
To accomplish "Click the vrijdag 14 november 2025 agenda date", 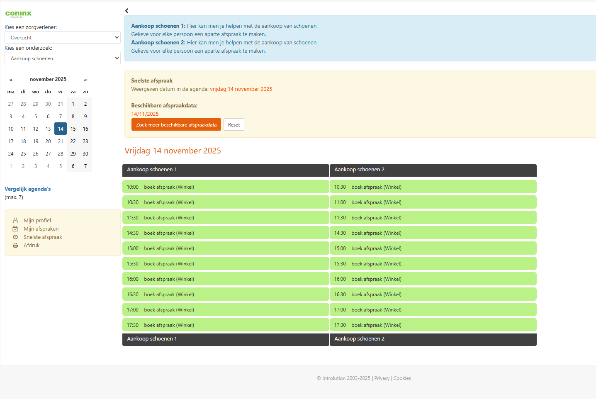I will tap(241, 89).
